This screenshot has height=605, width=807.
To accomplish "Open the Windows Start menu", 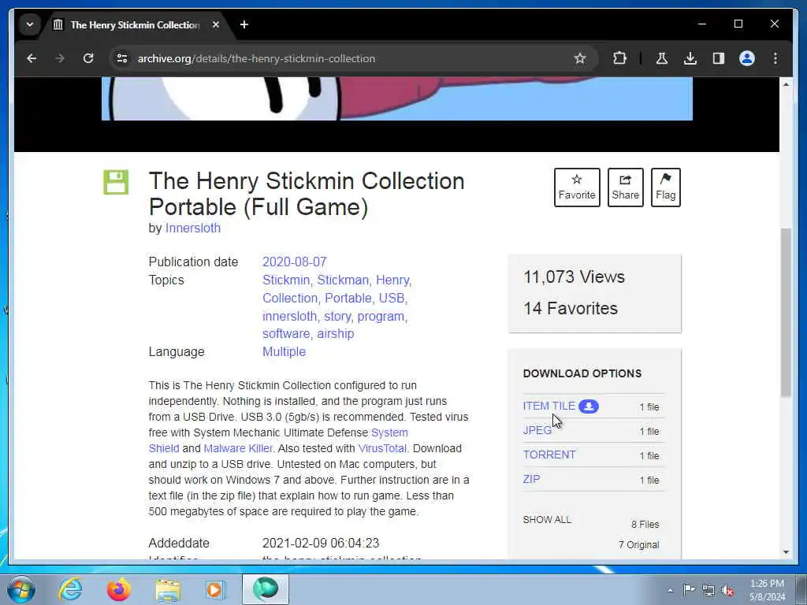I will point(21,589).
